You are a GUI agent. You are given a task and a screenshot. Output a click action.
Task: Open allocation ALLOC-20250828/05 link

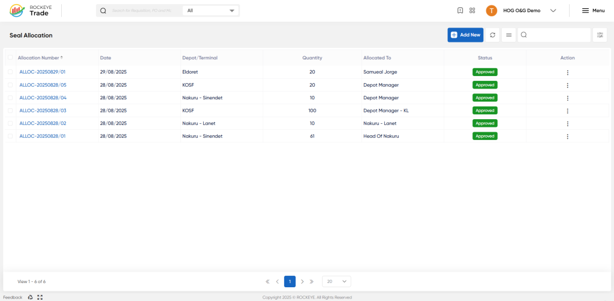[x=43, y=85]
